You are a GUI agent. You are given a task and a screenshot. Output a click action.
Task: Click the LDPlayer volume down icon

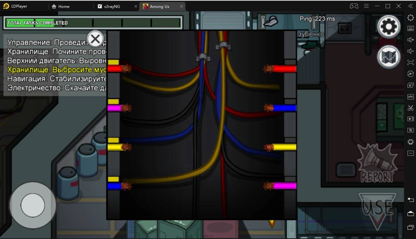[410, 51]
